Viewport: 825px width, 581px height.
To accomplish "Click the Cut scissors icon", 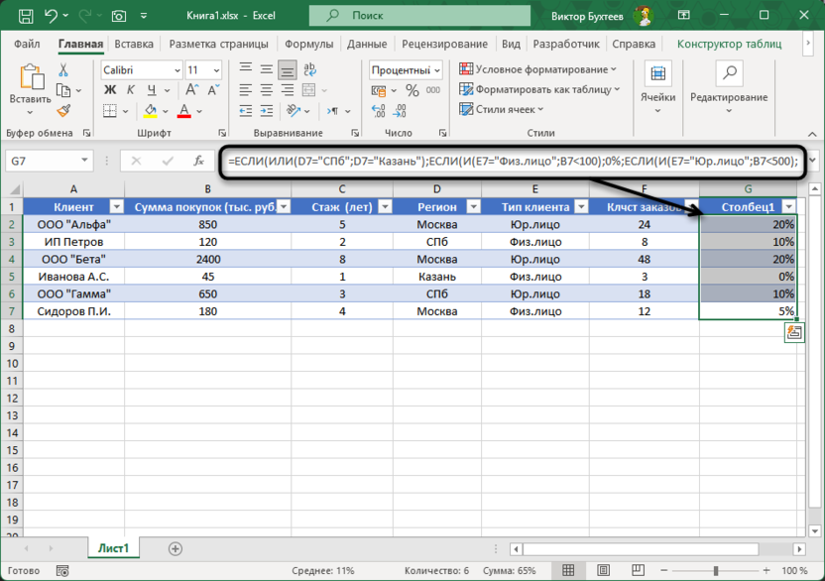I will click(x=63, y=70).
